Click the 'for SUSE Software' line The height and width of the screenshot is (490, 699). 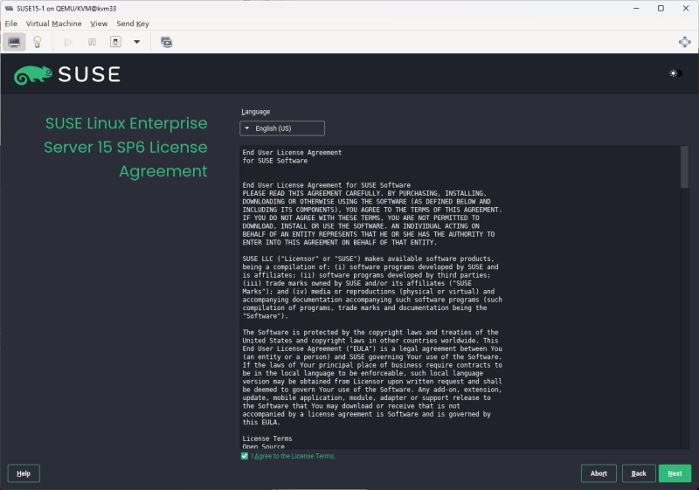coord(275,161)
